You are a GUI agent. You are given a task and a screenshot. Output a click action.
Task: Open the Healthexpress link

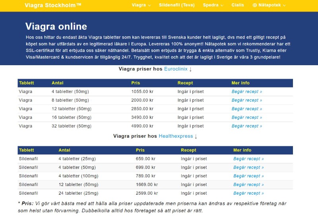(176, 136)
